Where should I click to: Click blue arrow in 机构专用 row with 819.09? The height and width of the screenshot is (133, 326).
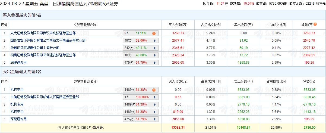tap(154, 112)
